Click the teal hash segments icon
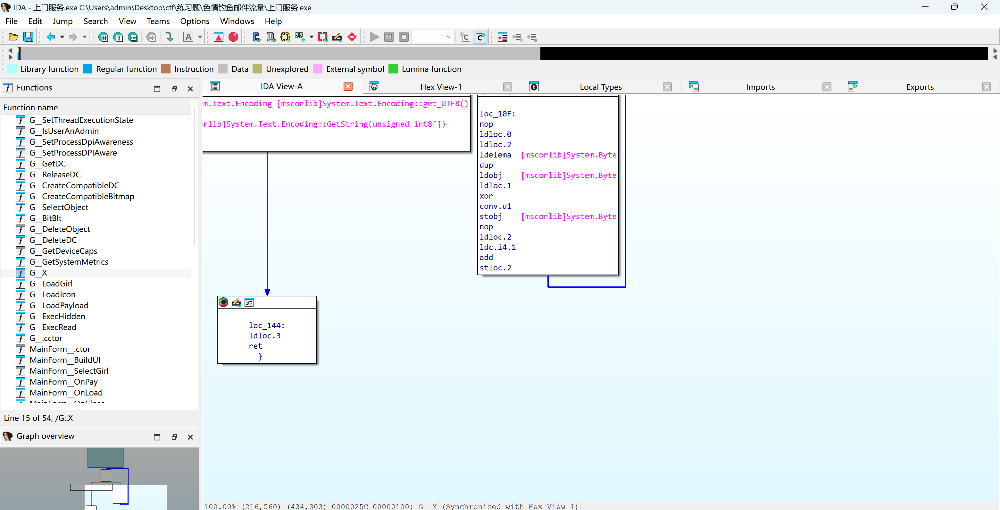Screen dimensions: 1000x510 click(x=103, y=37)
